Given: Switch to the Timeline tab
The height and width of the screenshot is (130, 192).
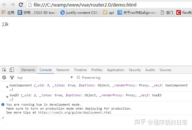Looking at the screenshot, I should (x=80, y=70).
